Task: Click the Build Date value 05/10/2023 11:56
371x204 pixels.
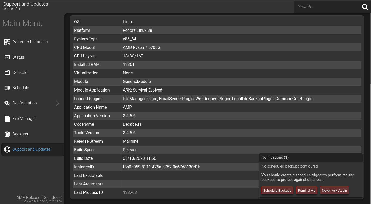Action: click(140, 158)
